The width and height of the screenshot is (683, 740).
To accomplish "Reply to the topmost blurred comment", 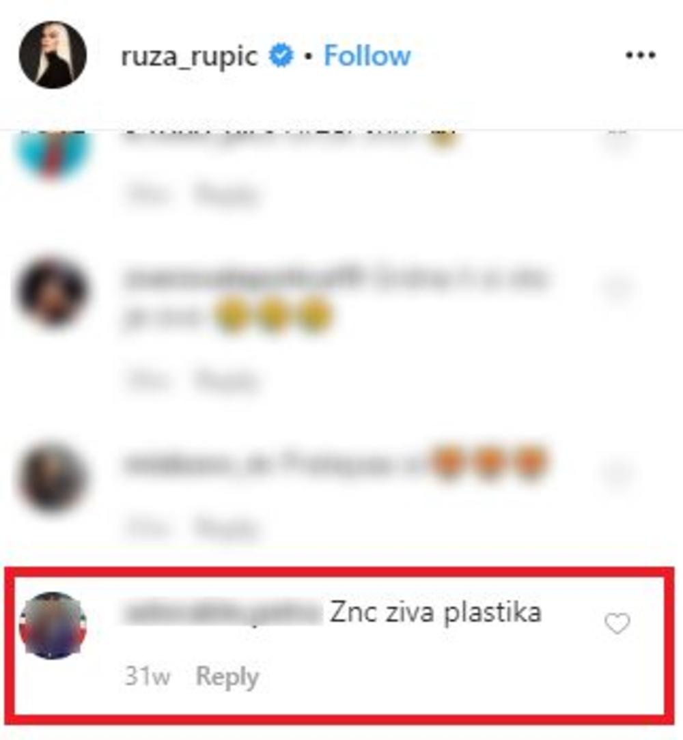I will pos(227,194).
